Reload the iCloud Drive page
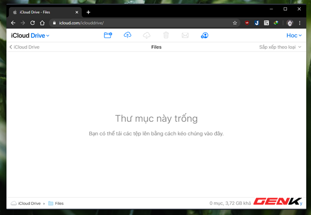This screenshot has height=215, width=311. coord(33,23)
